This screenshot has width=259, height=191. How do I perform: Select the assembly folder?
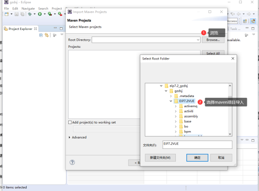(191, 117)
